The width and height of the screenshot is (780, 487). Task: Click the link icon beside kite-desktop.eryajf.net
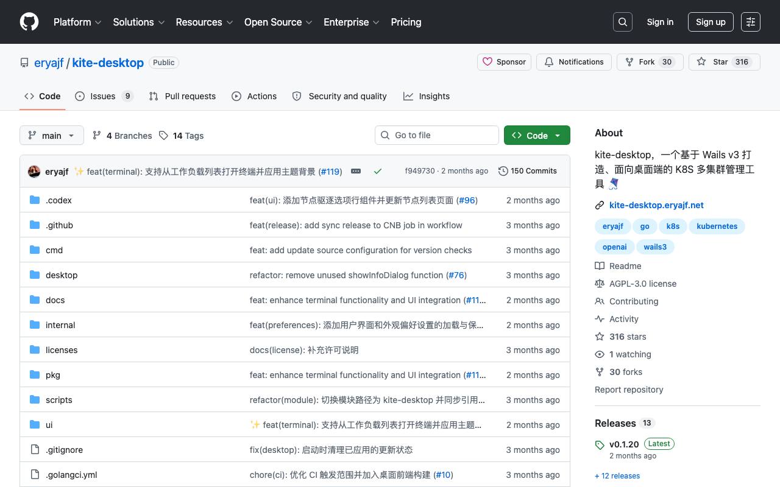click(600, 205)
